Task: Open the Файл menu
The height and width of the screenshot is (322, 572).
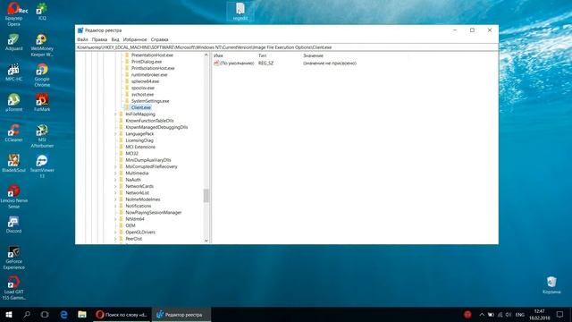Action: pyautogui.click(x=83, y=39)
